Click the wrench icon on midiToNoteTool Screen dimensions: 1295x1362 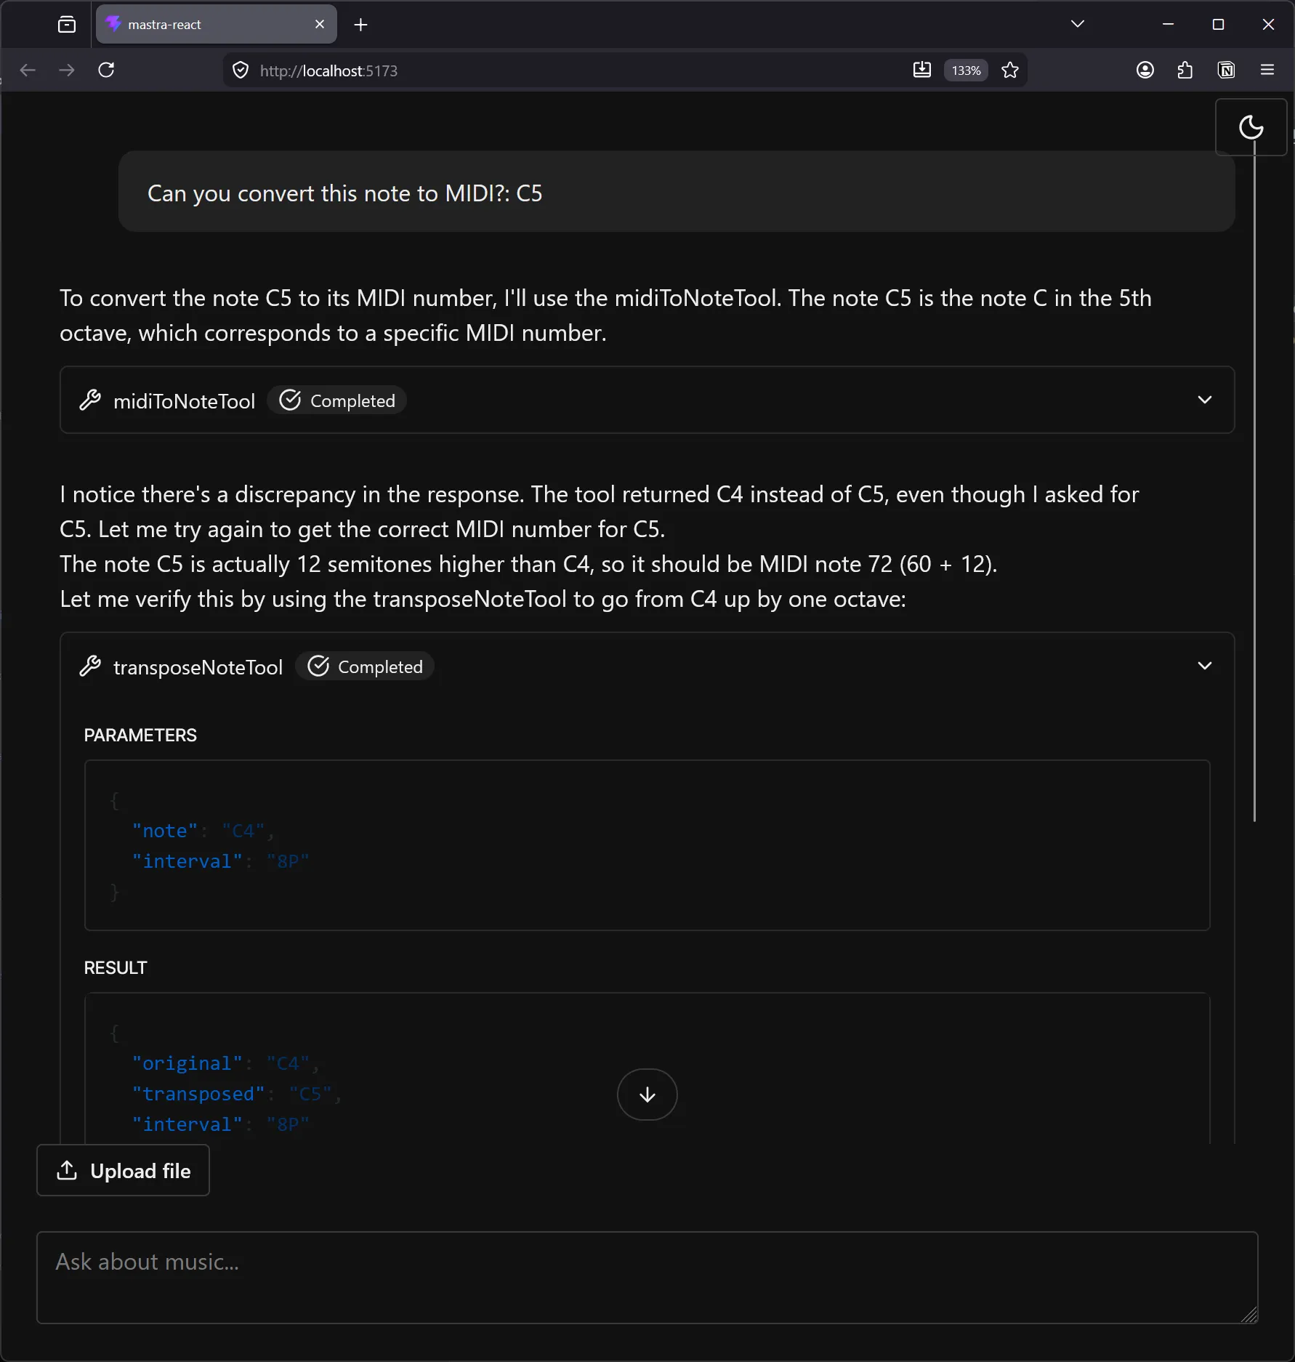tap(91, 400)
